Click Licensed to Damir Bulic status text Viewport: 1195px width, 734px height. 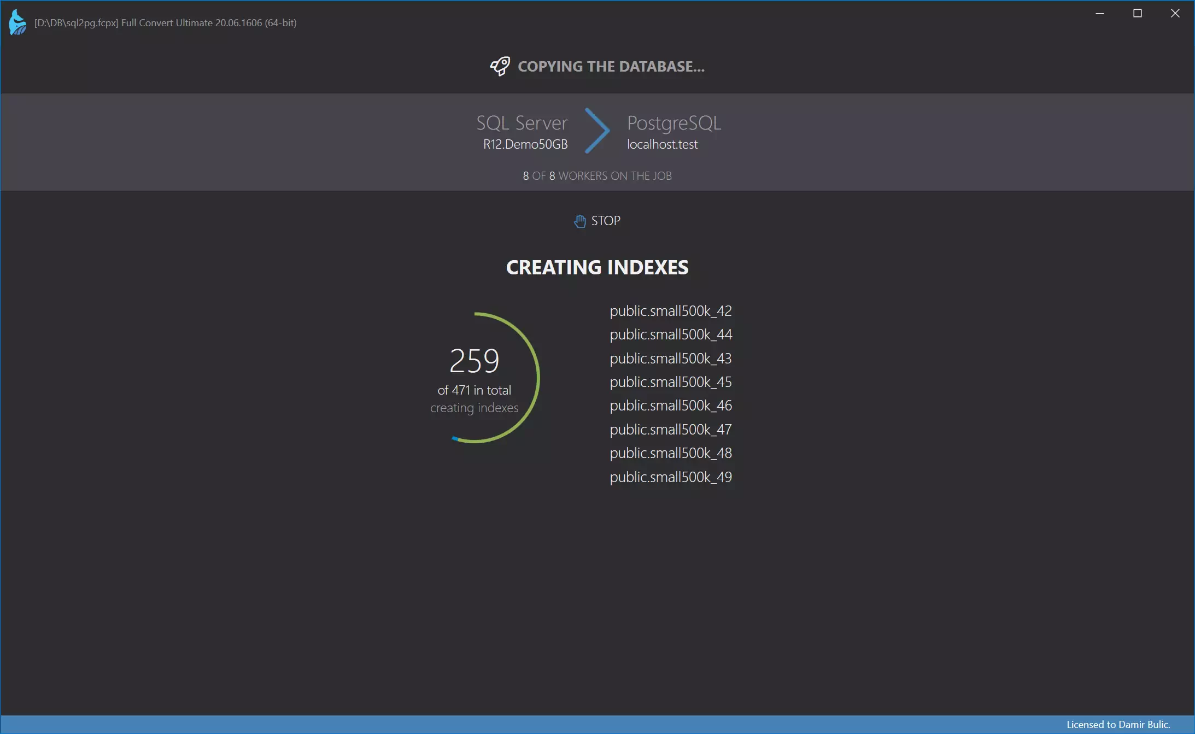point(1118,724)
